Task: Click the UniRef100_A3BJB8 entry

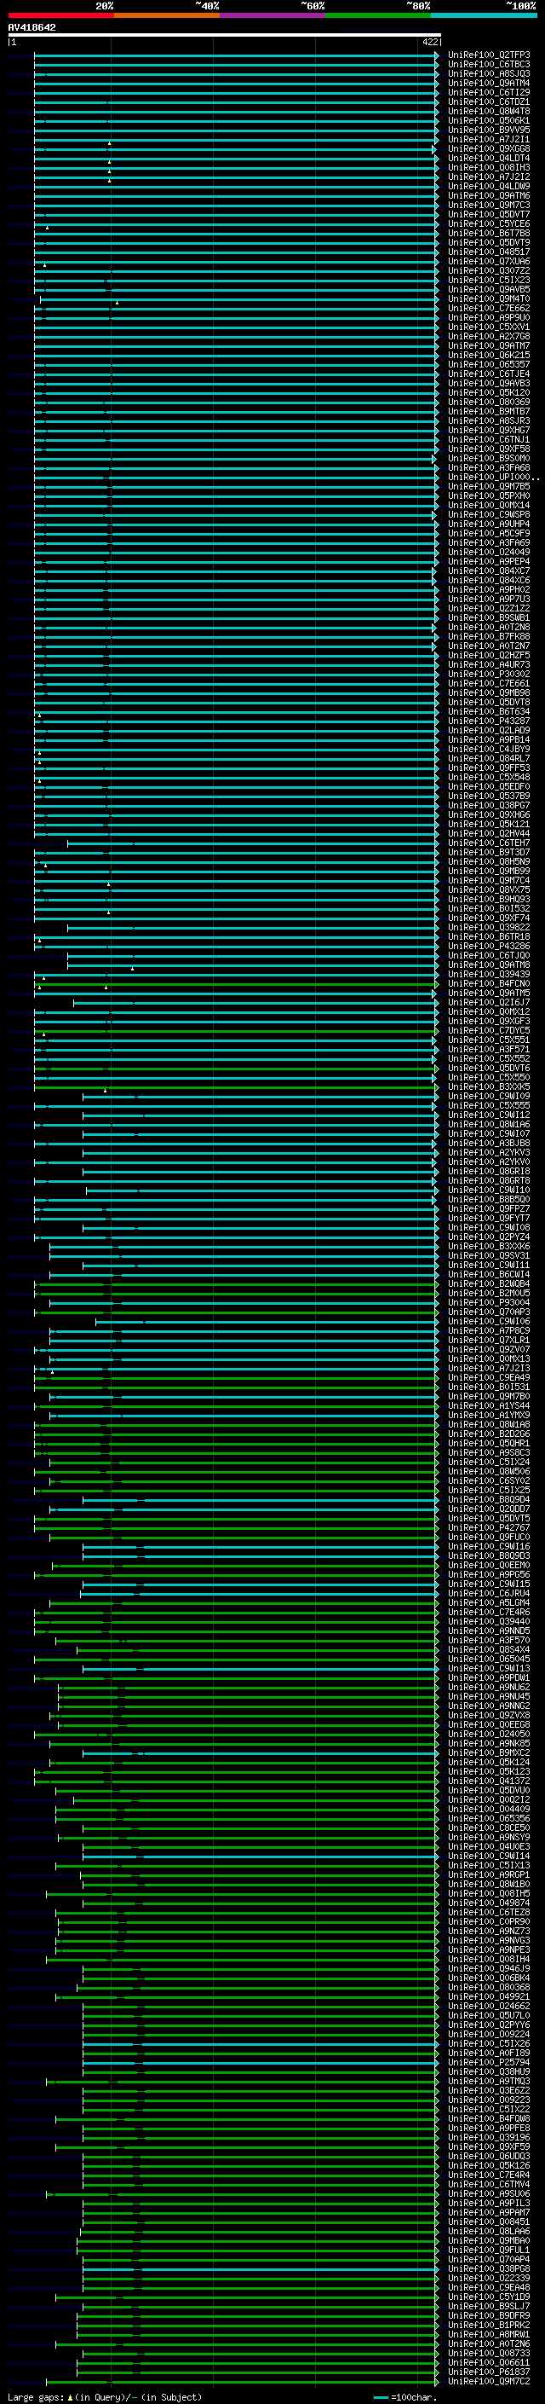Action: [489, 1144]
